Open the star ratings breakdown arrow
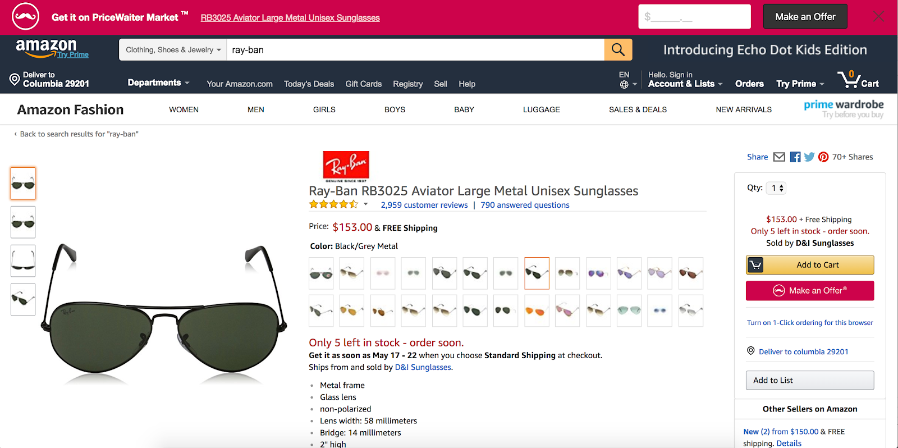 (x=366, y=204)
